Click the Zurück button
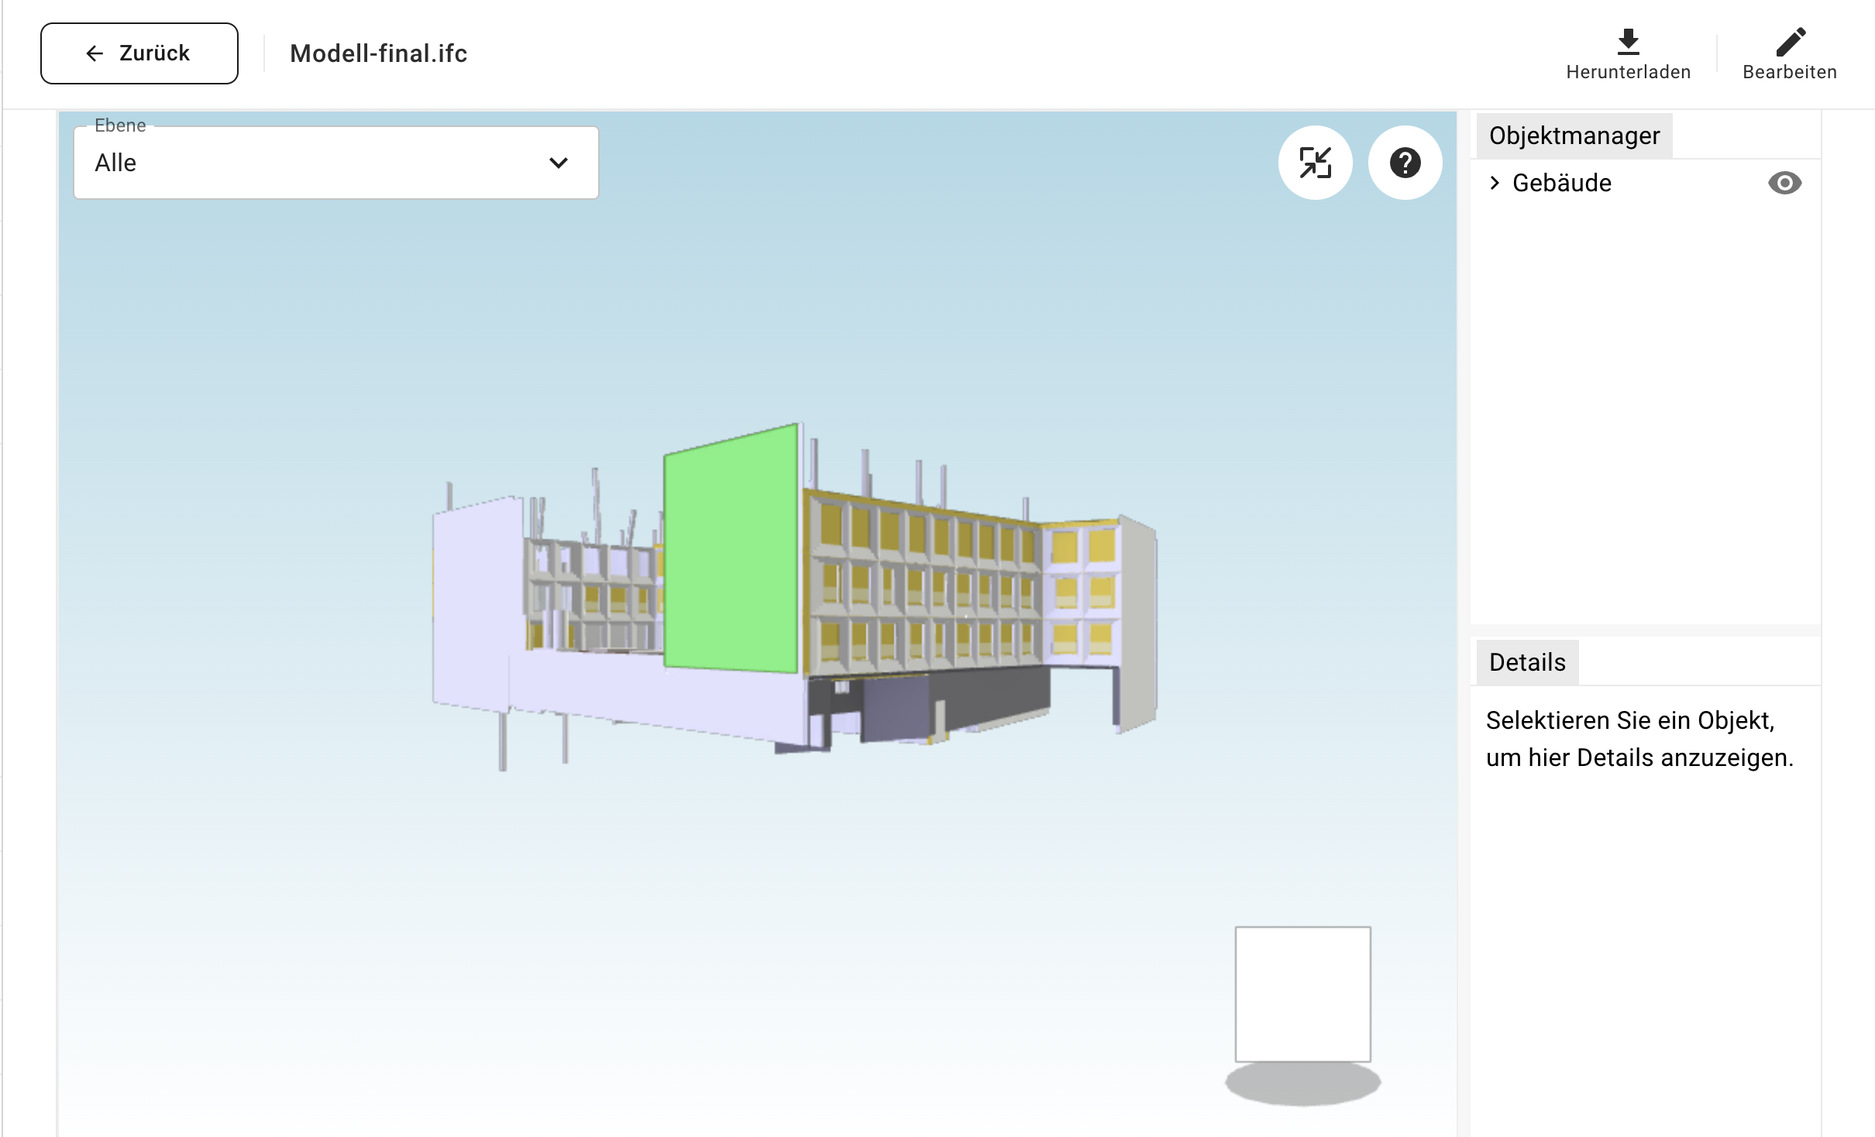 tap(139, 53)
